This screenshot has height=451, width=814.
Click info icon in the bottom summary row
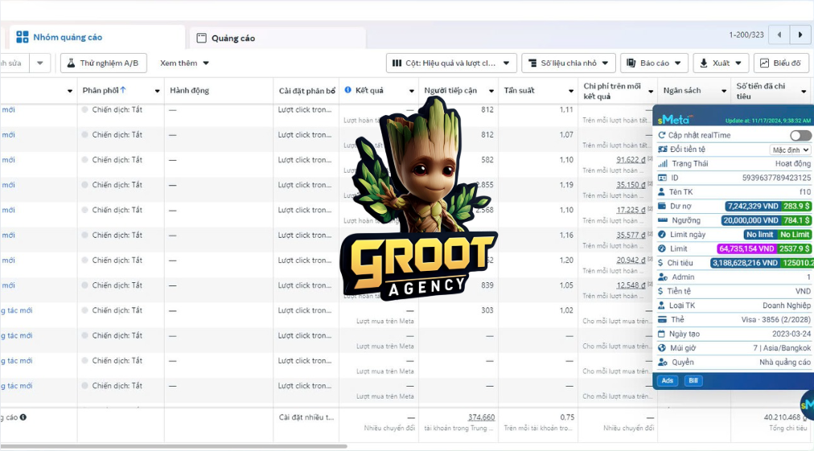coord(23,417)
